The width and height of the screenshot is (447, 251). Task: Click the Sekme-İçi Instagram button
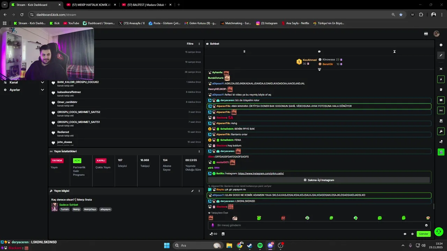click(x=319, y=180)
